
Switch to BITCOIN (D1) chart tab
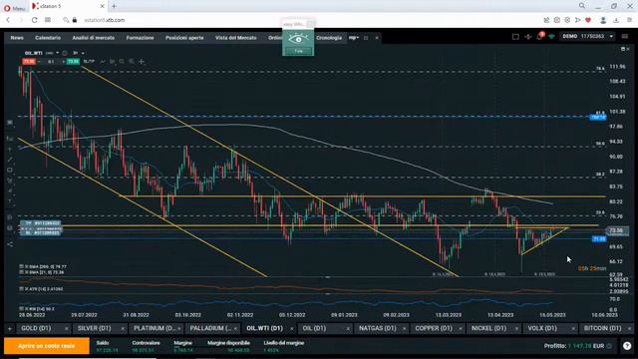pos(602,328)
